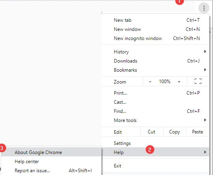This screenshot has width=213, height=175.
Task: Expand the Bookmarks submenu arrow
Action: point(205,70)
